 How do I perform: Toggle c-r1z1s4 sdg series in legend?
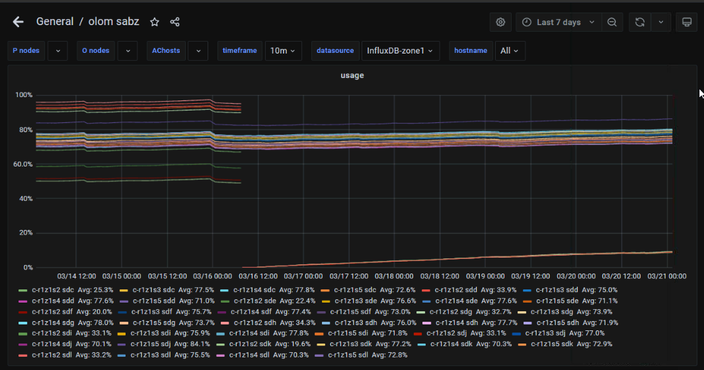tap(53, 322)
